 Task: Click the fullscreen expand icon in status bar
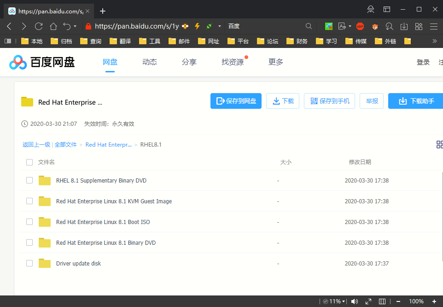[x=368, y=301]
